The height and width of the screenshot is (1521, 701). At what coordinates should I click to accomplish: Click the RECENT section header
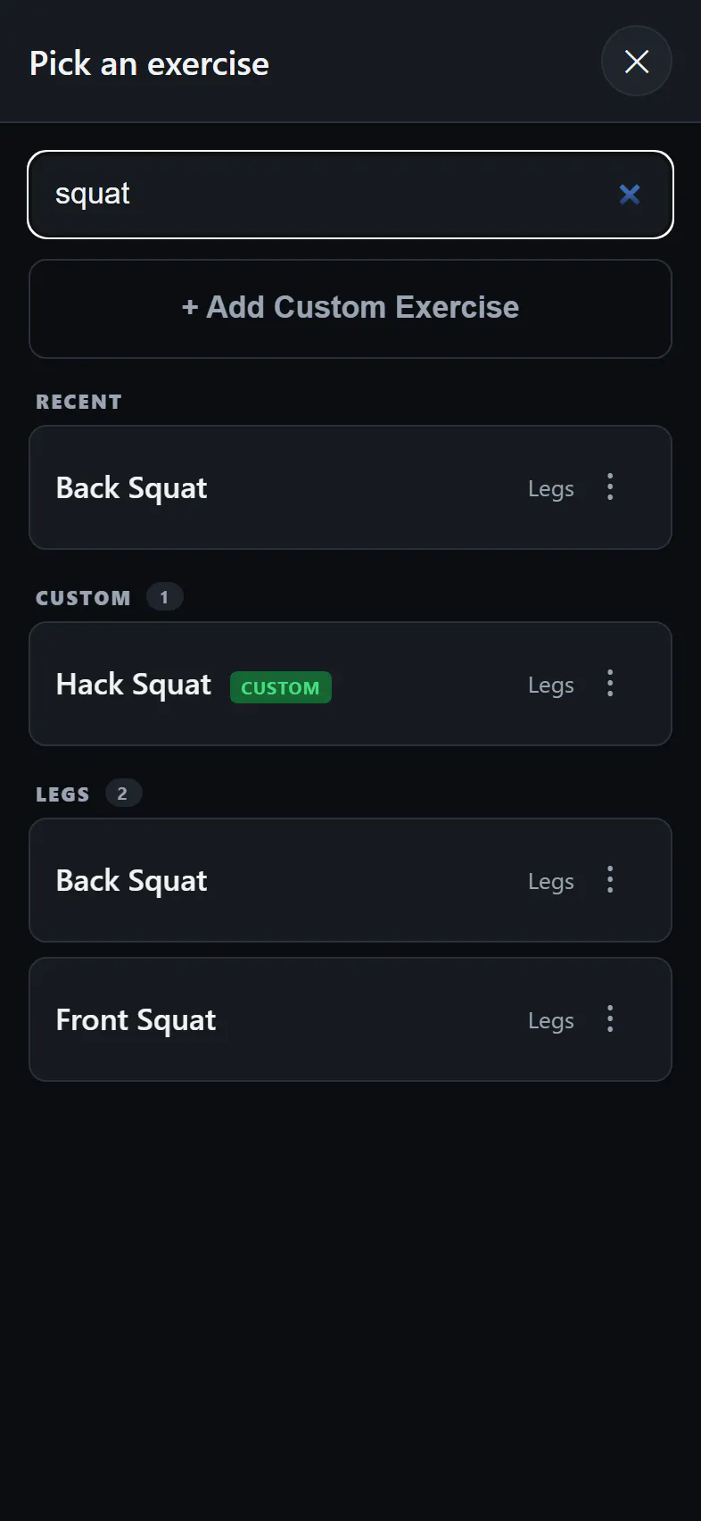tap(78, 402)
